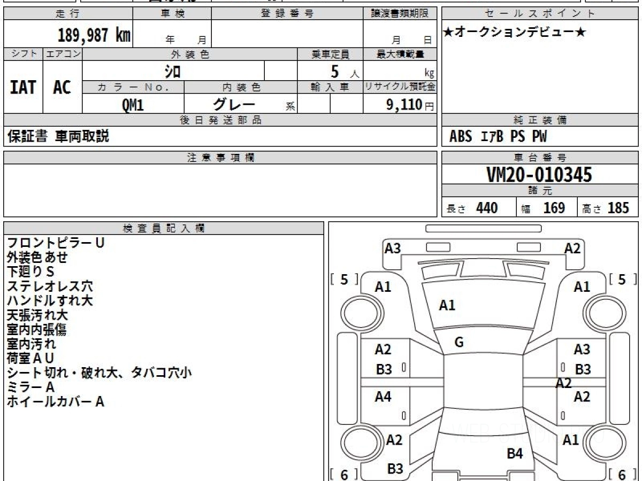Select the 室内内張傷 note
This screenshot has height=481, width=642.
pyautogui.click(x=37, y=329)
